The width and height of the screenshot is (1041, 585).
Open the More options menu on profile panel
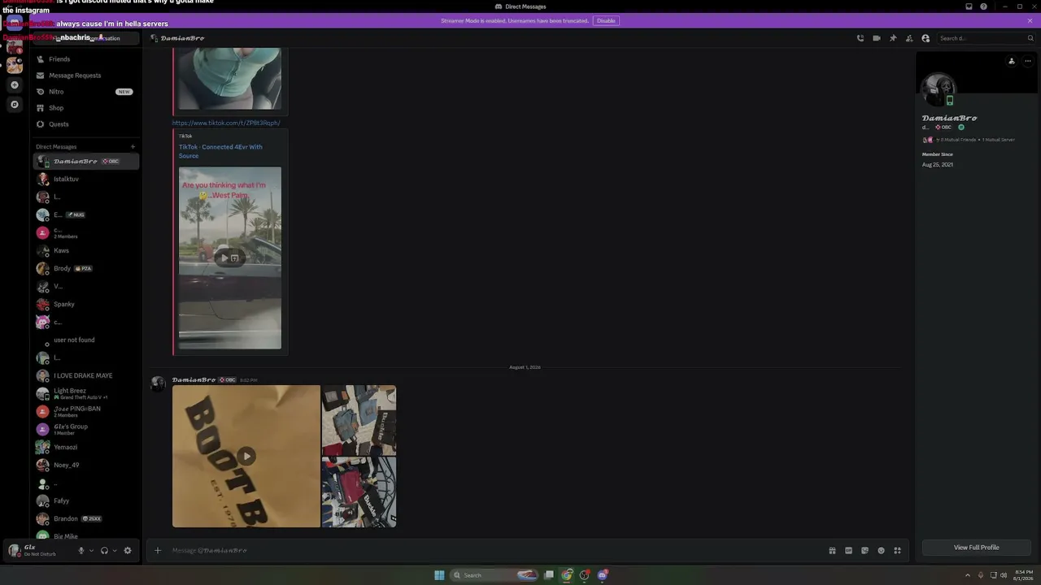(x=1027, y=61)
